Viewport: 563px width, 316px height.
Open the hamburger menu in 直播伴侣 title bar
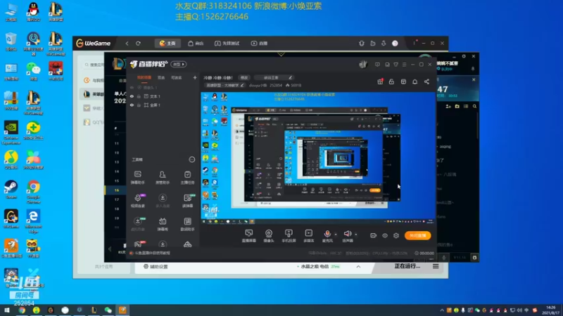[404, 65]
